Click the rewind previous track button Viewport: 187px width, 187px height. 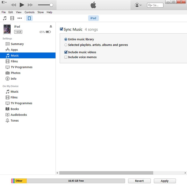tap(13, 5)
